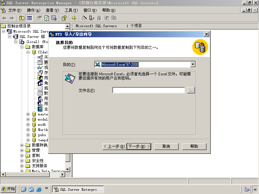
Task: Click the 下一步(N) next button
Action: [x=139, y=146]
